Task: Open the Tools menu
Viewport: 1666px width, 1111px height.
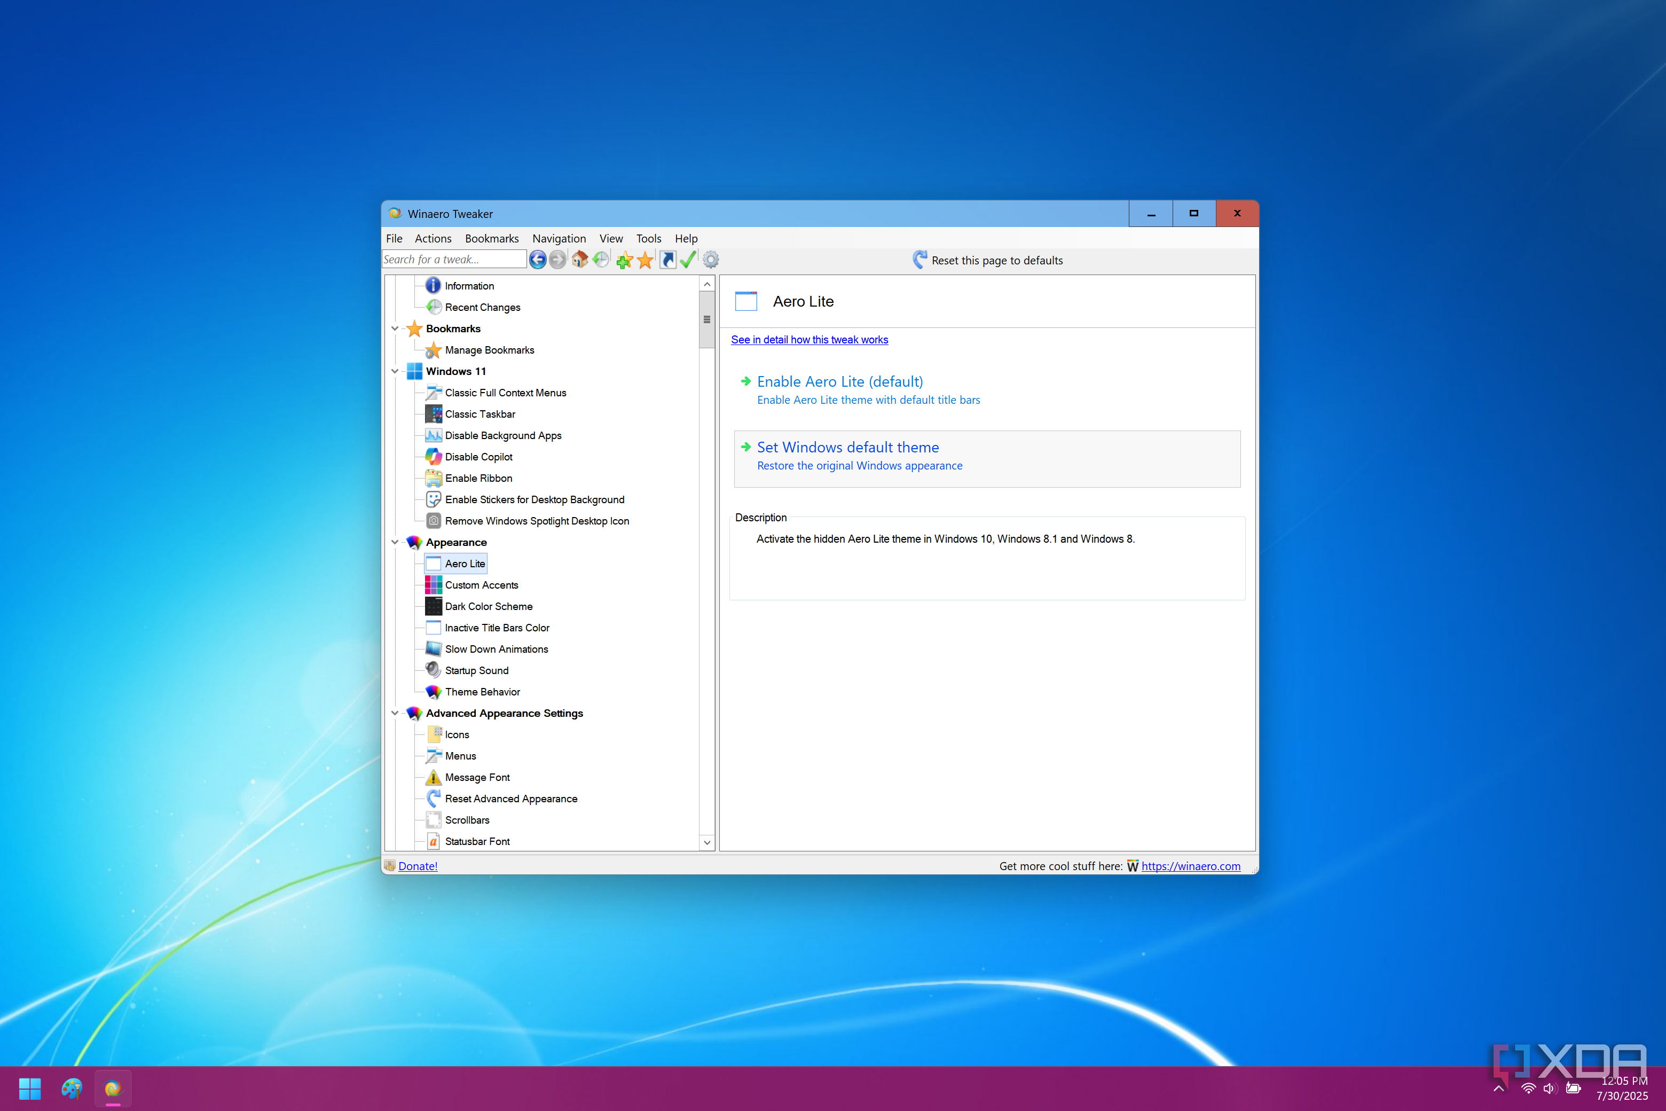Action: (x=648, y=239)
